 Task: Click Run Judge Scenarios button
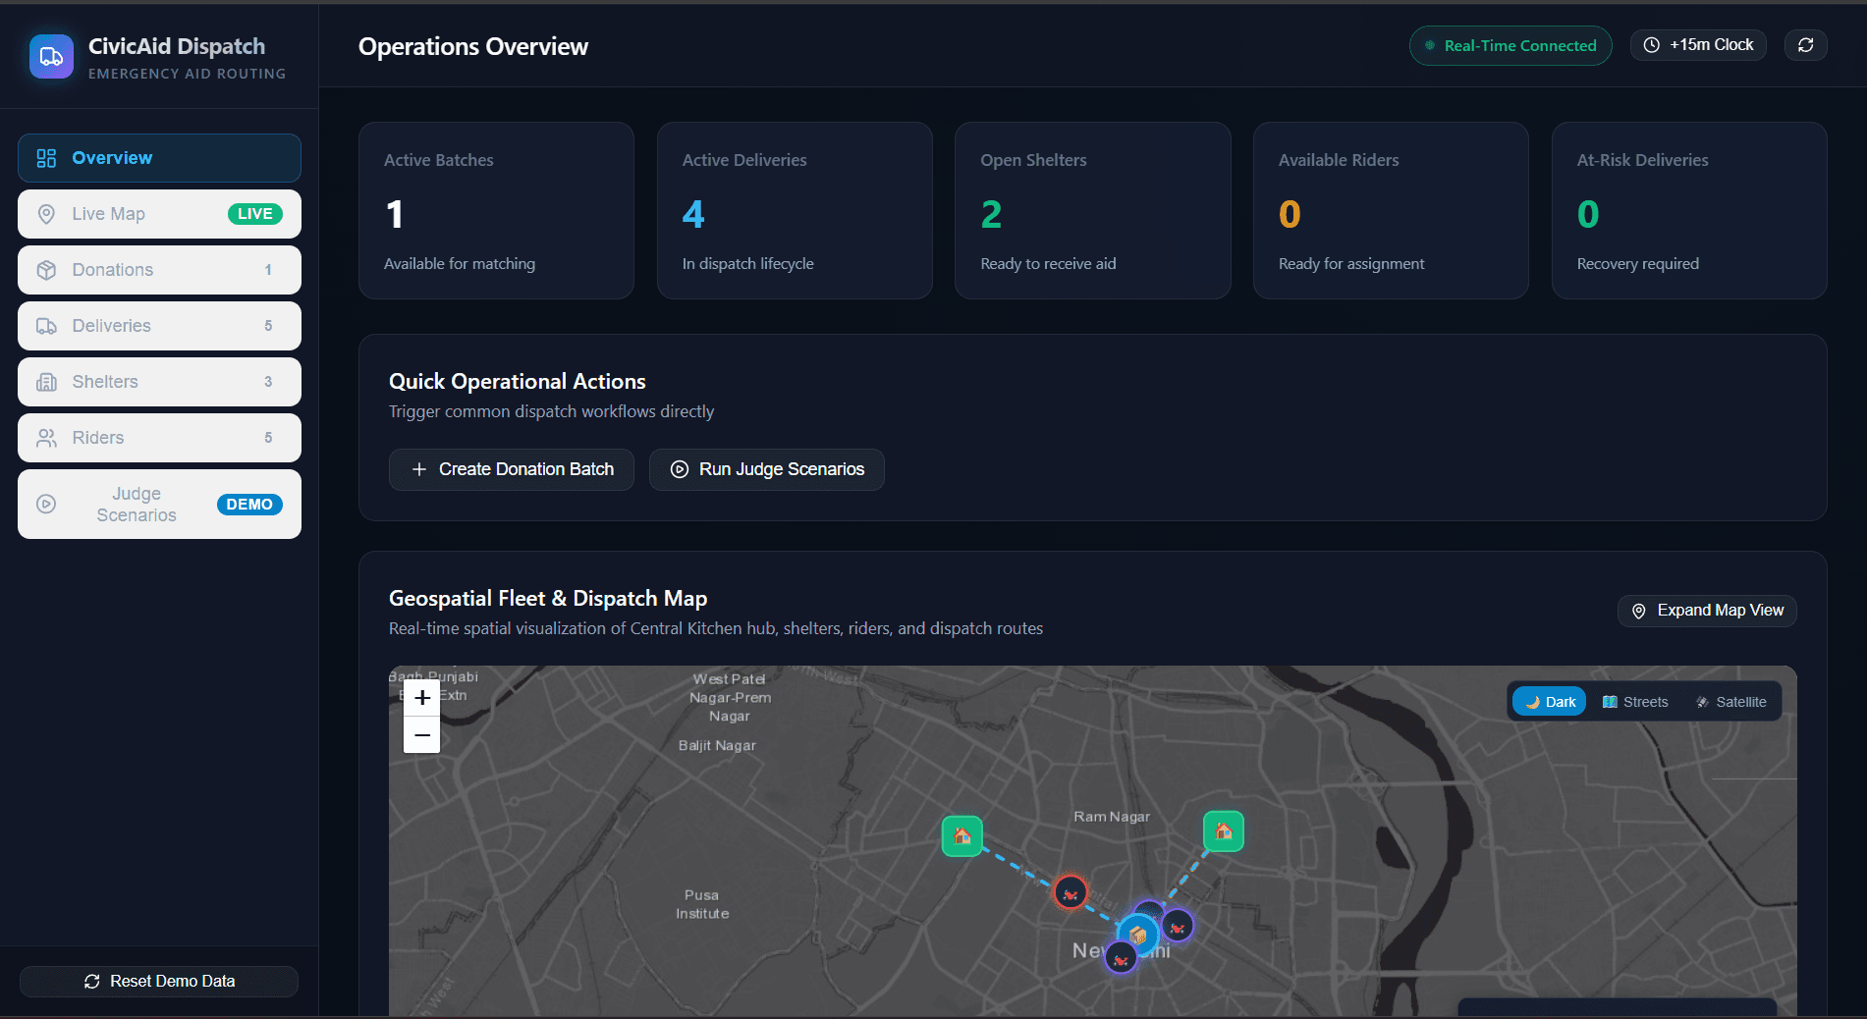click(767, 469)
